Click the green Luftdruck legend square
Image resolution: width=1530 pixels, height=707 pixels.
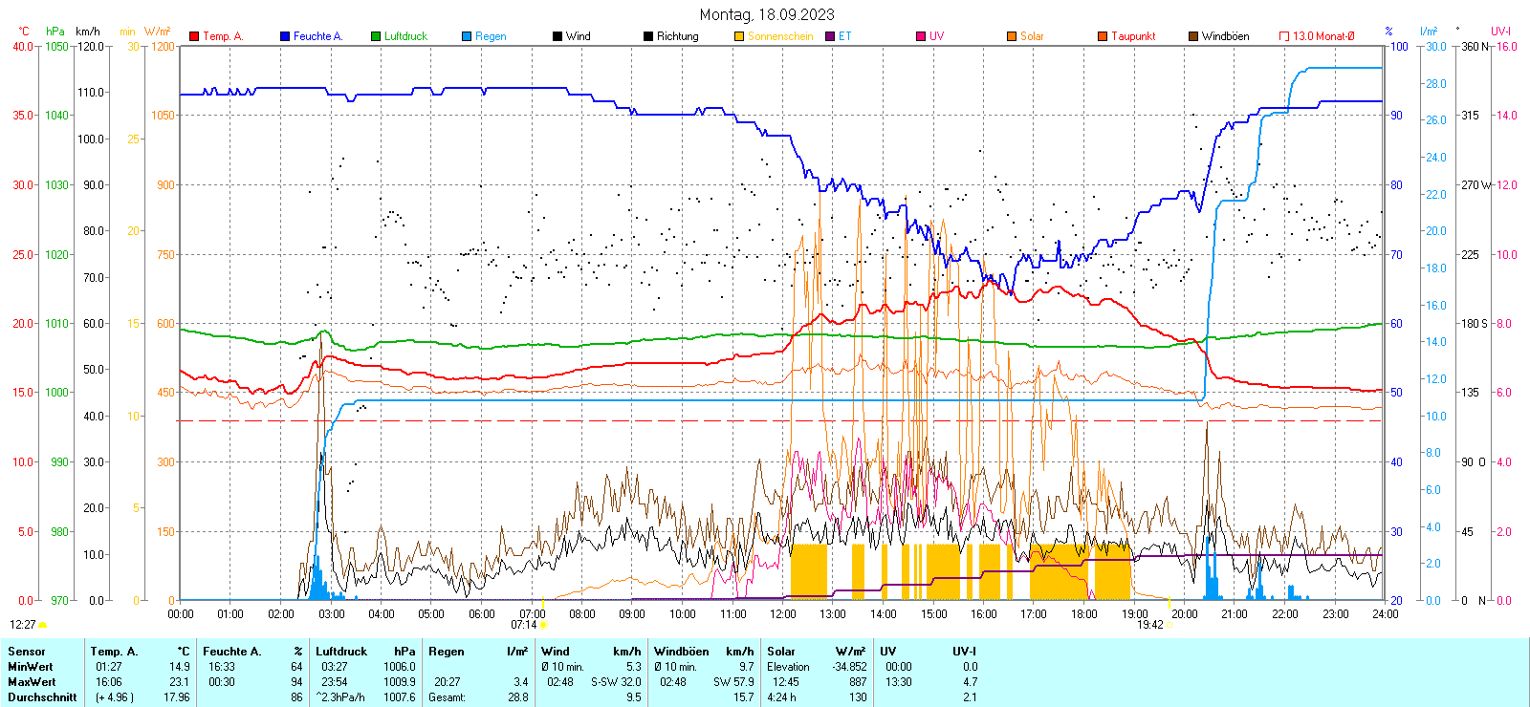[x=376, y=36]
